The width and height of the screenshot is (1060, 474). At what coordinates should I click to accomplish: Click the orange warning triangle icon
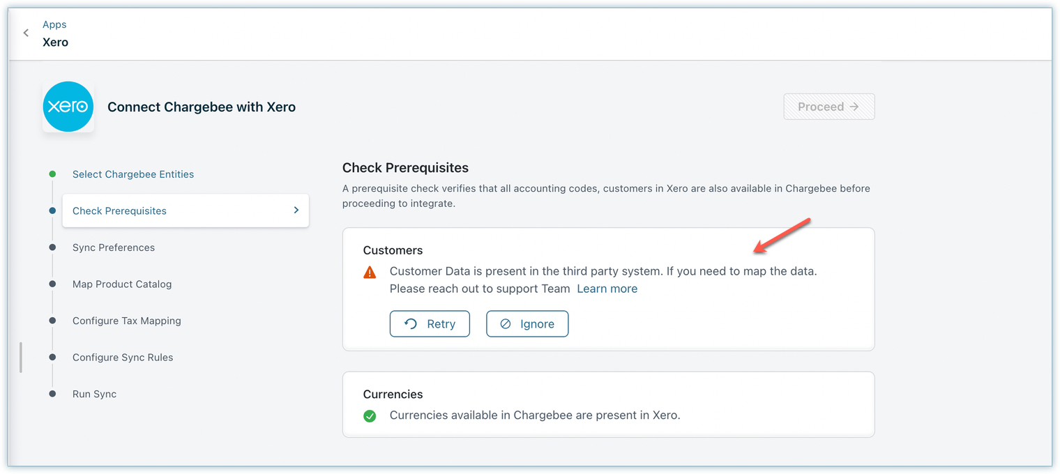(x=370, y=272)
